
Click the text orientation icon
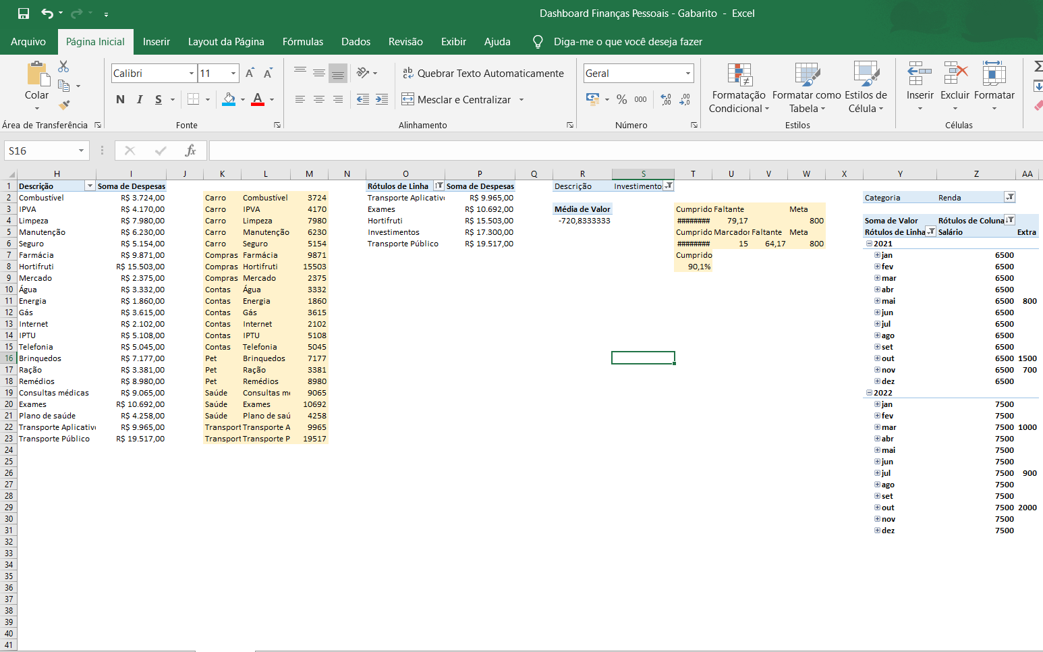(x=363, y=72)
